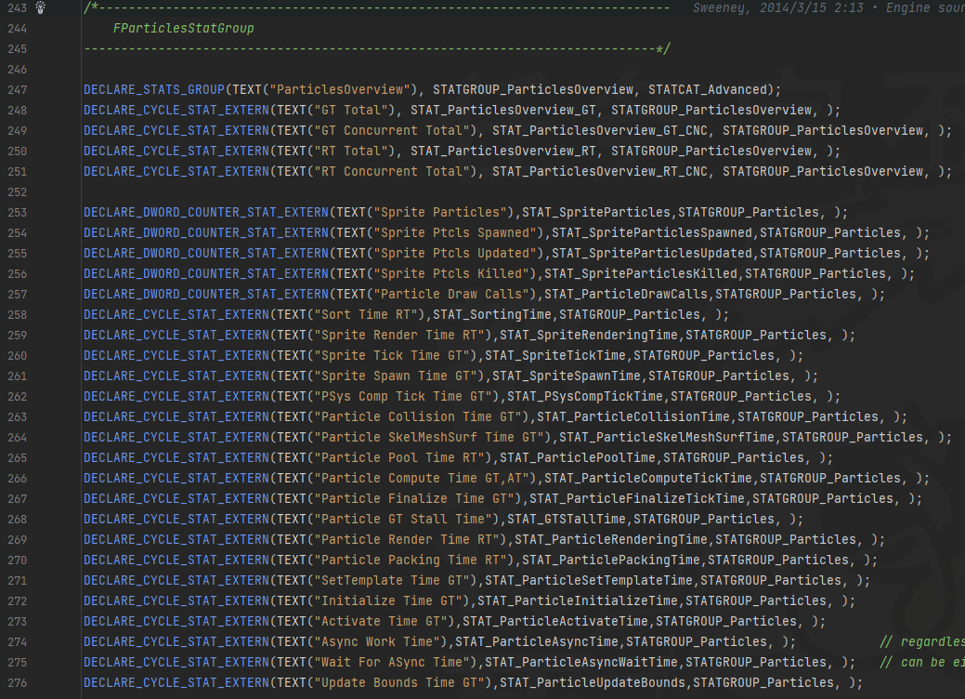The width and height of the screenshot is (965, 699).
Task: Click line number 264 in the gutter
Action: (18, 437)
